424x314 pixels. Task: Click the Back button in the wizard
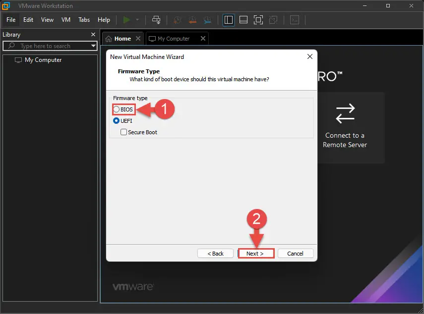215,254
